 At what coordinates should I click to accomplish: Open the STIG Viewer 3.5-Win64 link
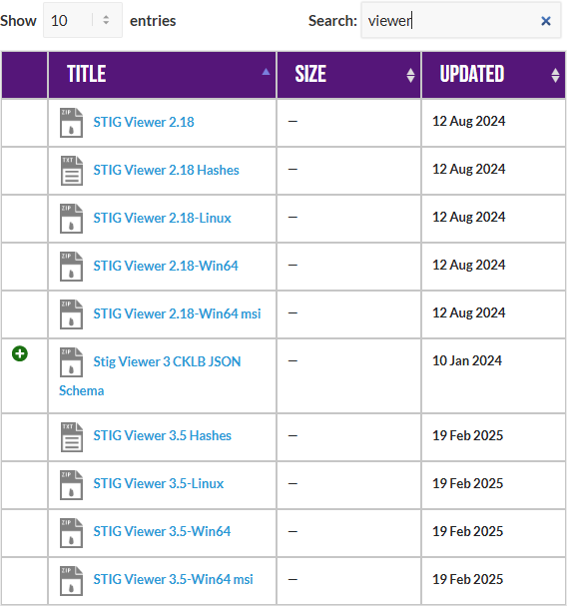pos(162,531)
